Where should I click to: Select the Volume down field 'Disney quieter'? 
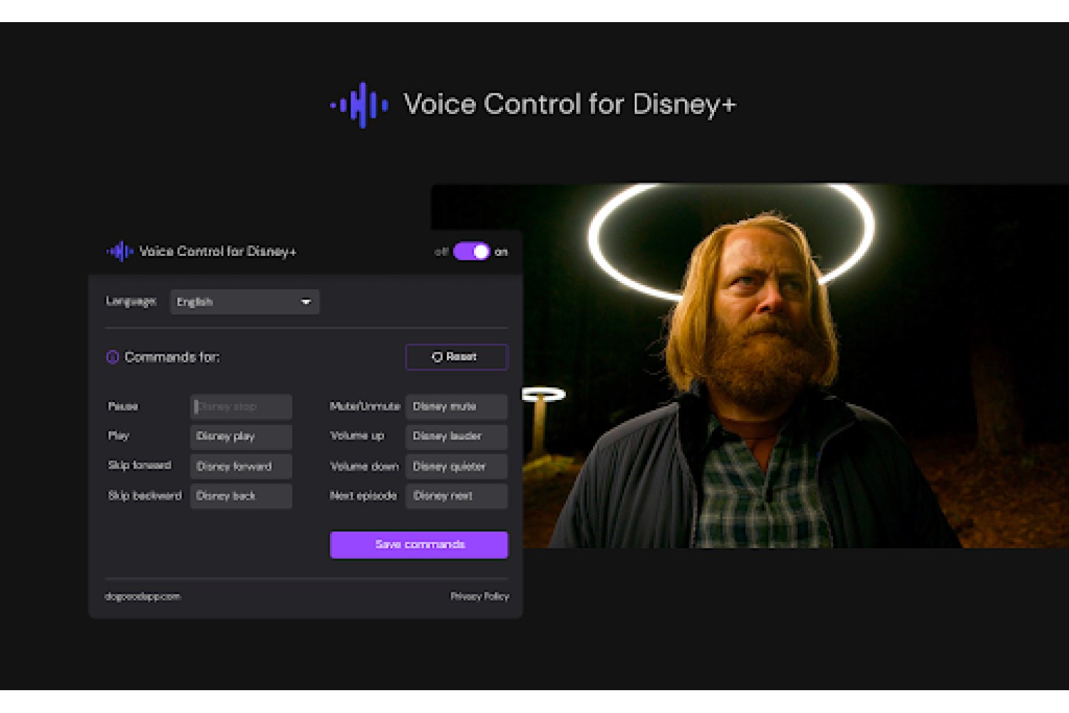coord(456,466)
